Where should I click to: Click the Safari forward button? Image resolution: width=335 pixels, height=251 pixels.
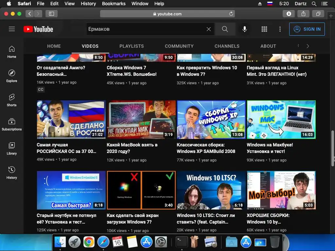[38, 14]
